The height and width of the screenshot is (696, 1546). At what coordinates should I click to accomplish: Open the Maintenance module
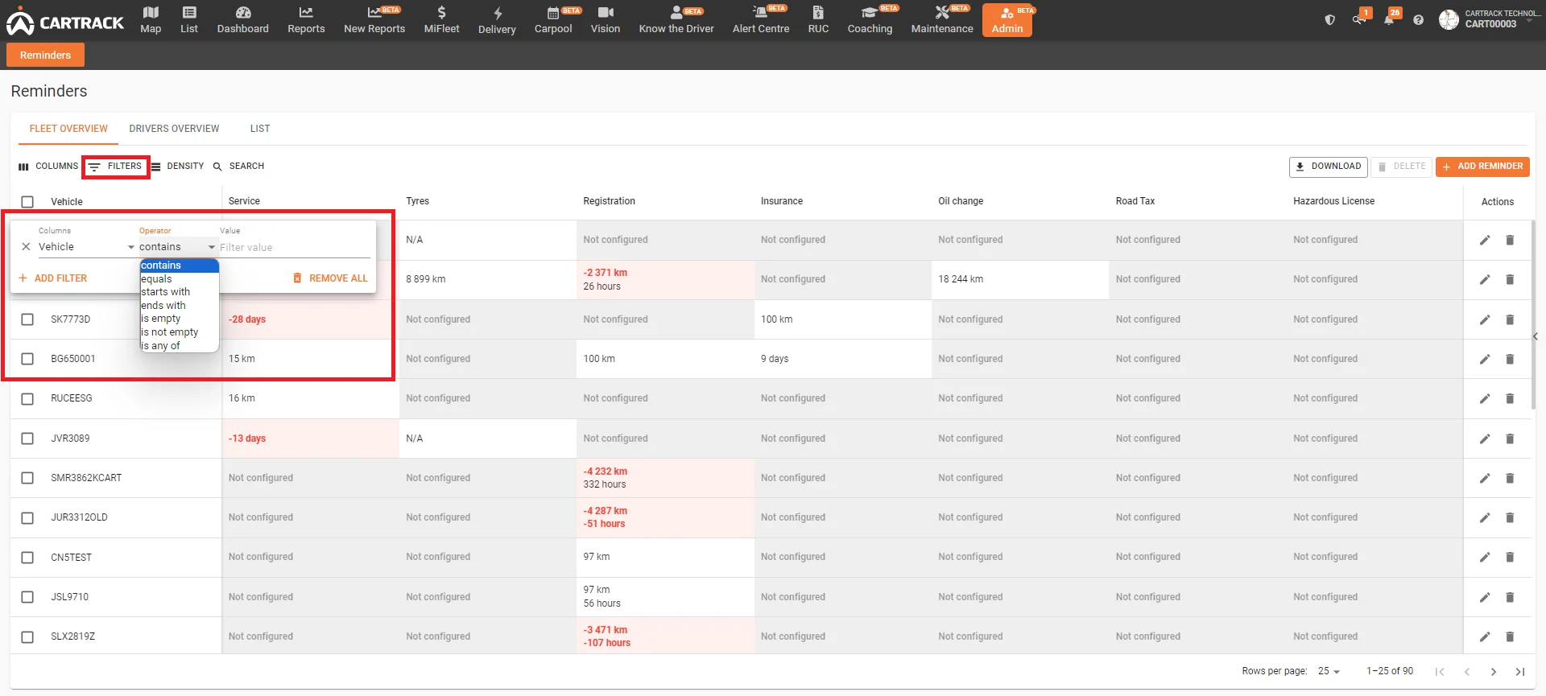coord(942,20)
